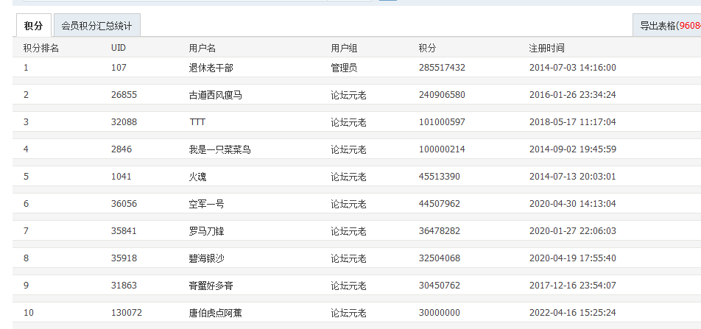Click the 用户名 column header
Viewport: 701px width, 329px height.
click(202, 49)
